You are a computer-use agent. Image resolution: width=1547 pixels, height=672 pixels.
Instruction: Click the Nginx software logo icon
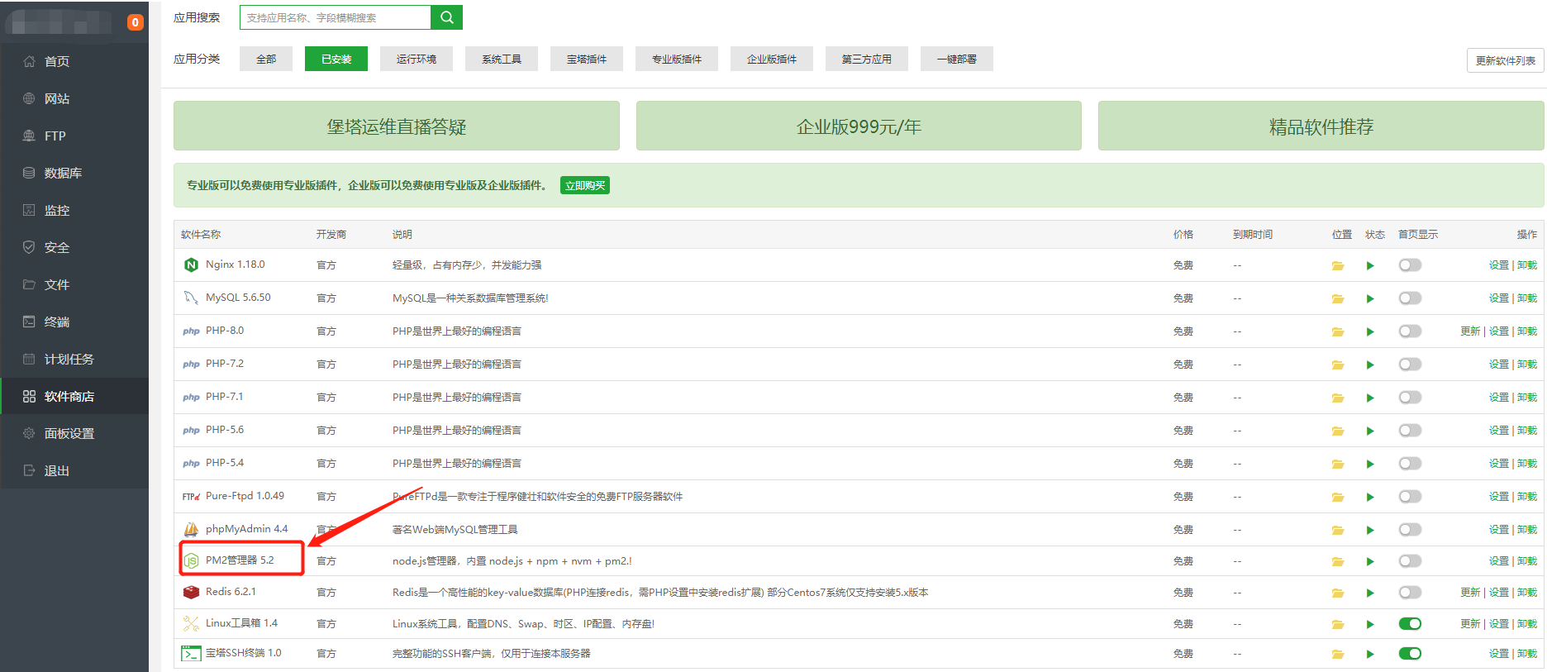pos(191,265)
